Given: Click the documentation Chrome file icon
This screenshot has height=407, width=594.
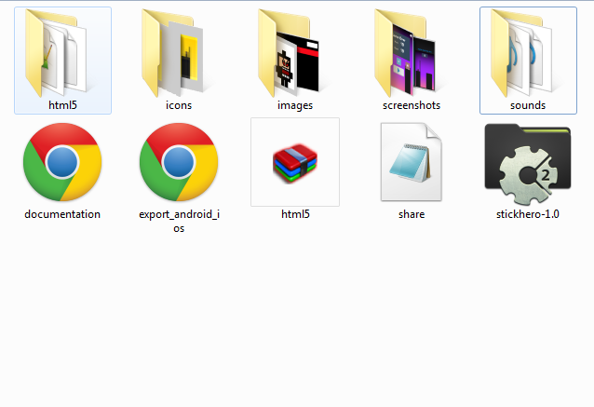Looking at the screenshot, I should pos(62,162).
